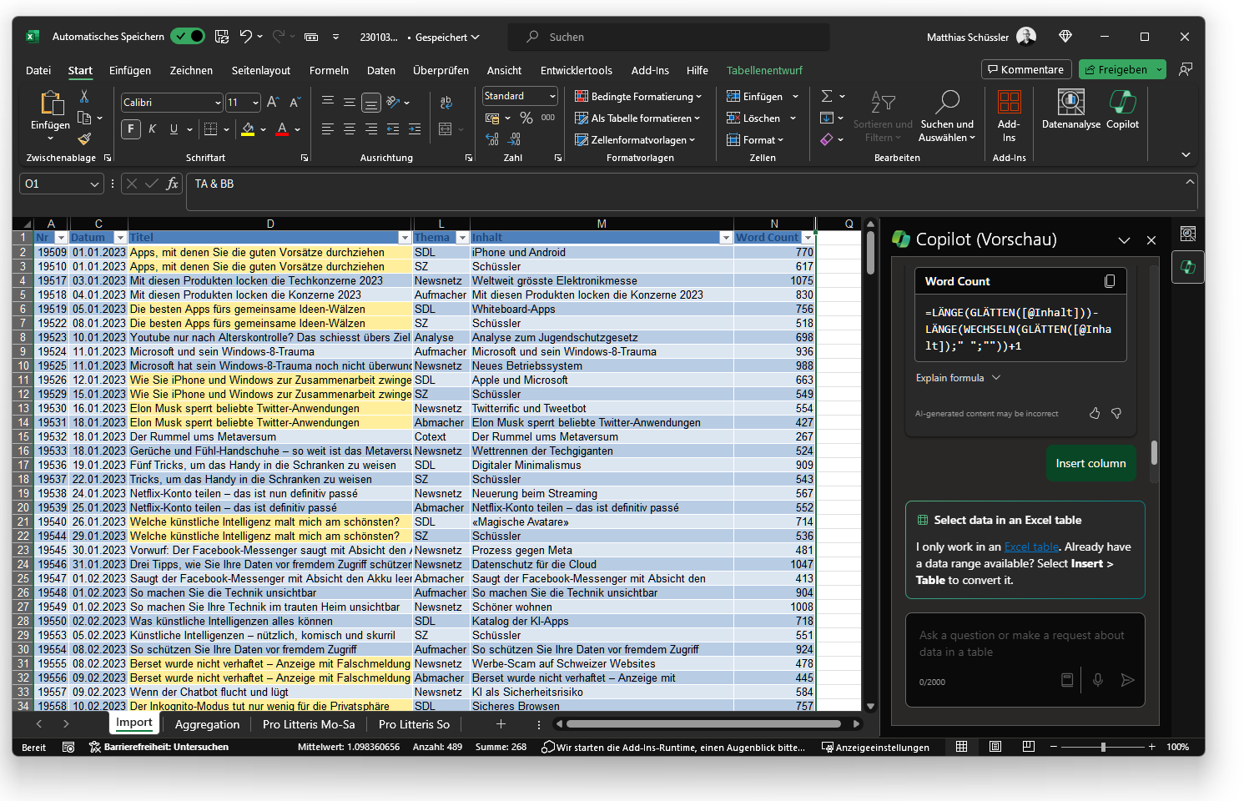Open the font name Calibri dropdown
Viewport: 1244px width, 801px height.
click(218, 103)
